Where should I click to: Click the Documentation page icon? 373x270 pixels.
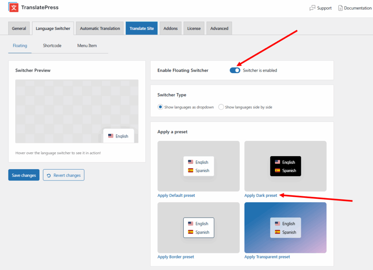[341, 8]
